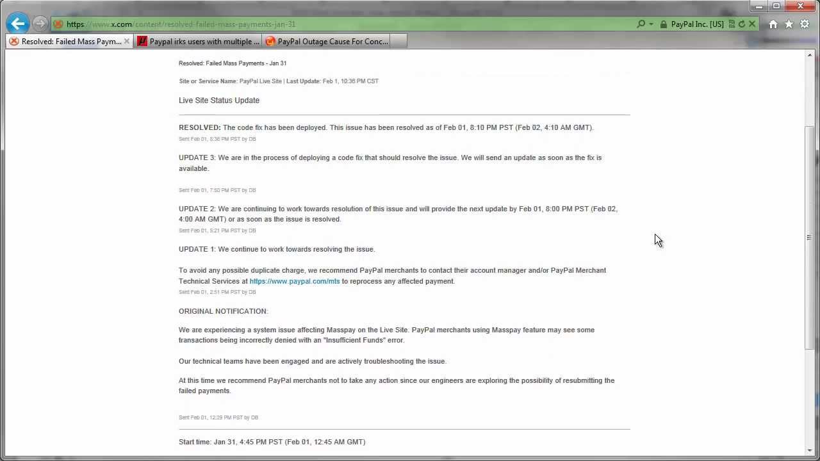Open the address bar autocomplete dropdown arrow
Screen dimensions: 820x461
[651, 24]
